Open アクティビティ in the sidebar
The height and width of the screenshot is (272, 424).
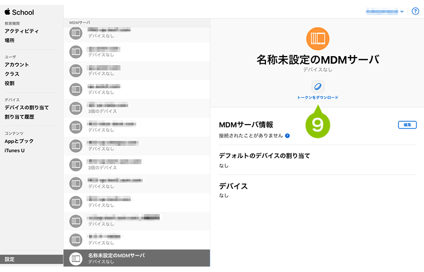click(x=22, y=32)
